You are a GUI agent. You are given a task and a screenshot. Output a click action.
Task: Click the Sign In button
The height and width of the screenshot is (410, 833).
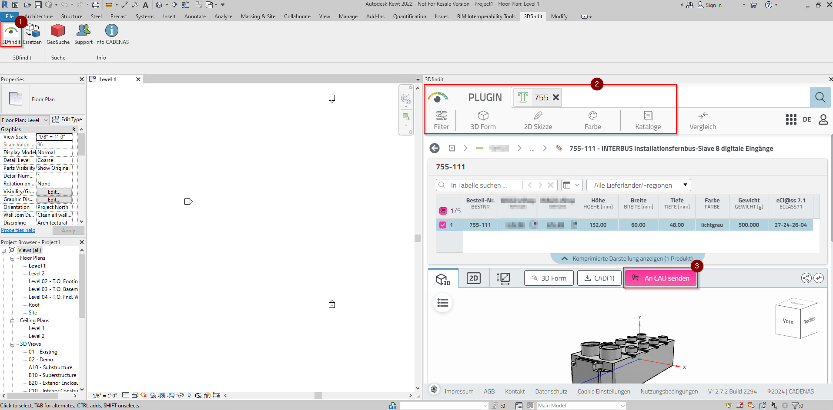click(x=709, y=5)
